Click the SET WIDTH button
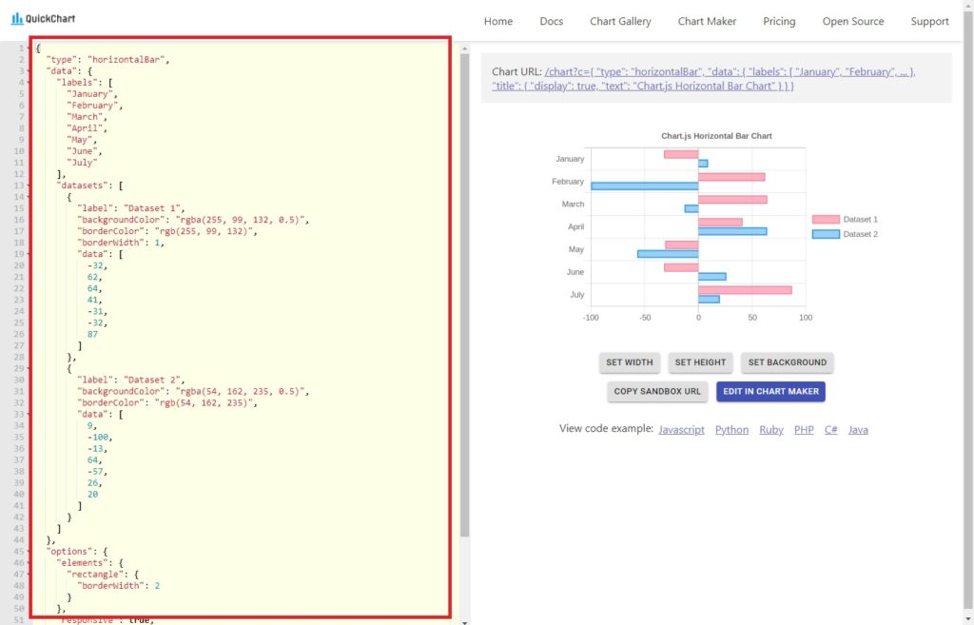This screenshot has height=625, width=974. click(x=630, y=362)
